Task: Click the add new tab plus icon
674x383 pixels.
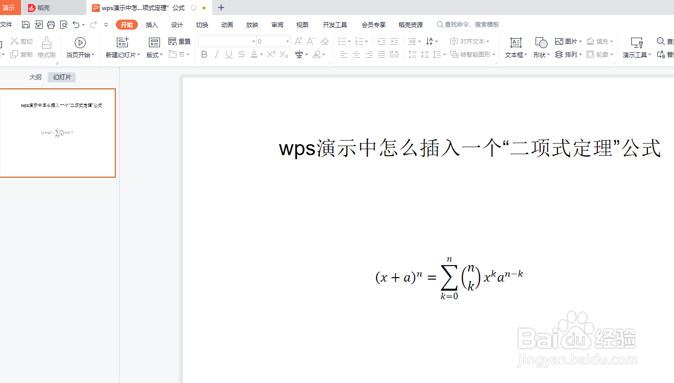Action: [221, 8]
